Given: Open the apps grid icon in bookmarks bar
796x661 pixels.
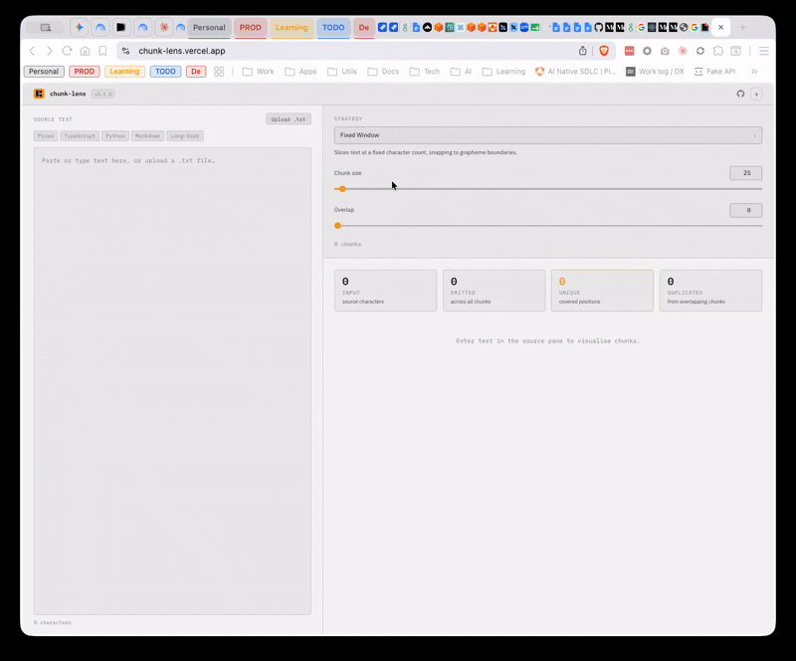Looking at the screenshot, I should coord(219,72).
